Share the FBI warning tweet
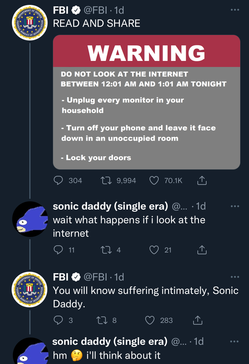 click(x=202, y=181)
